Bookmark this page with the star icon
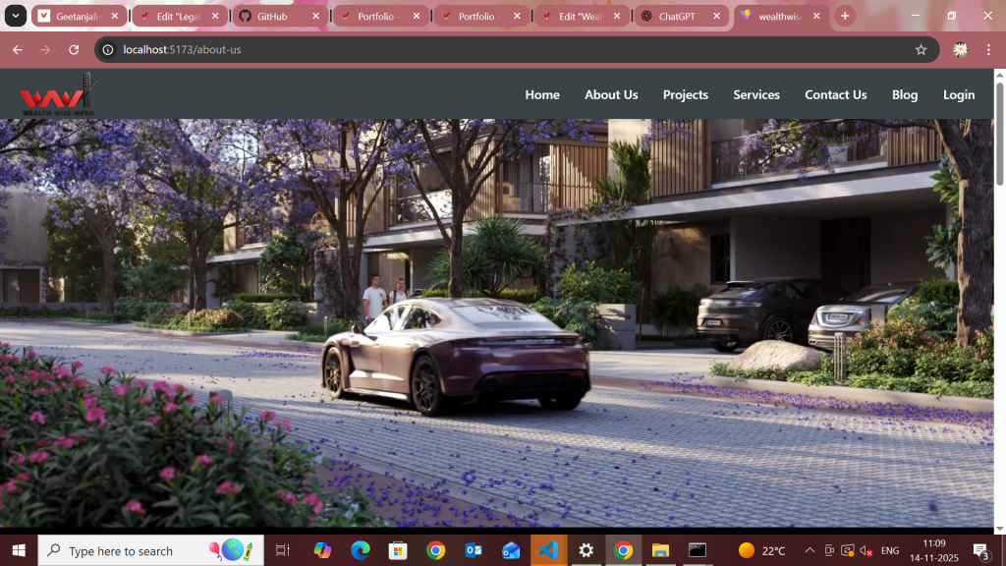The width and height of the screenshot is (1006, 566). [921, 50]
